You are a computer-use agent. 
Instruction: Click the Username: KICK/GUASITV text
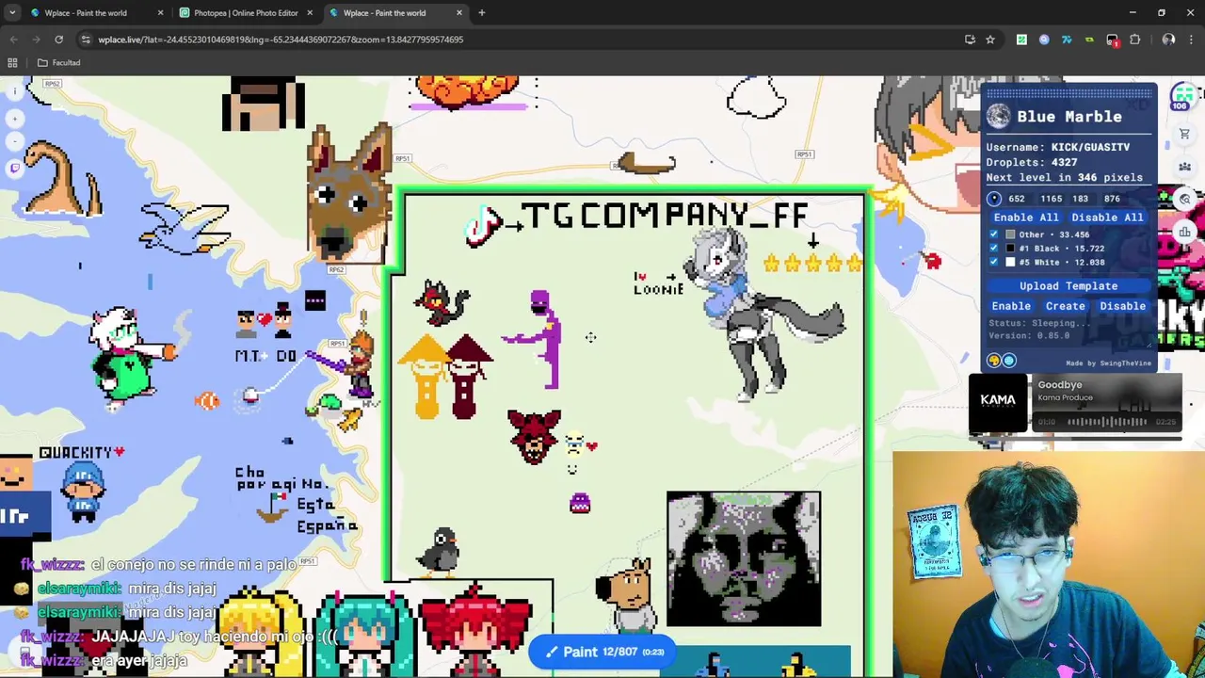click(1058, 147)
